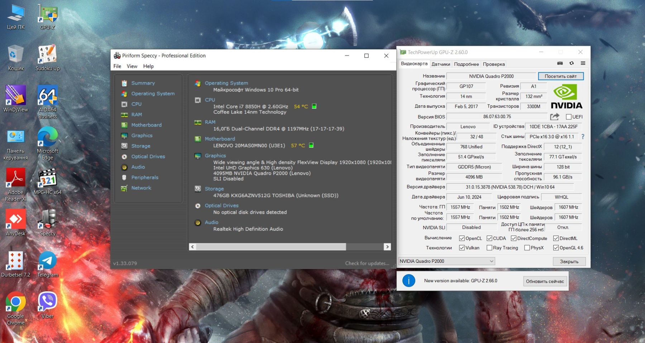Screen dimensions: 645x343
Task: Open the Recycle Bin (Кошик) icon
Action: click(x=15, y=58)
